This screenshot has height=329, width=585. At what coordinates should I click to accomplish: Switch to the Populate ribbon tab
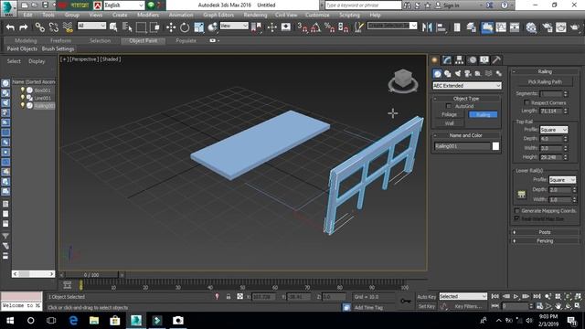186,40
